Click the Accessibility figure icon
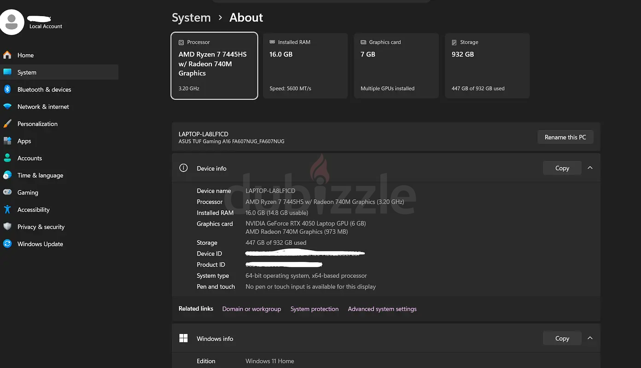 tap(7, 209)
